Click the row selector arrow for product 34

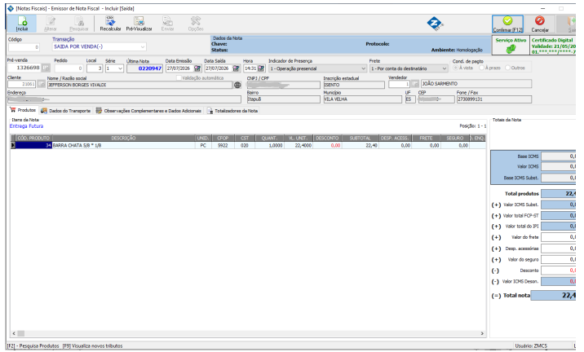coord(13,146)
